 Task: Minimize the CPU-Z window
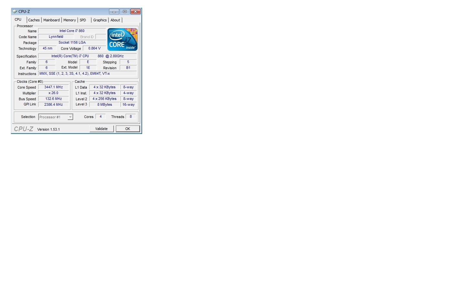tap(114, 12)
